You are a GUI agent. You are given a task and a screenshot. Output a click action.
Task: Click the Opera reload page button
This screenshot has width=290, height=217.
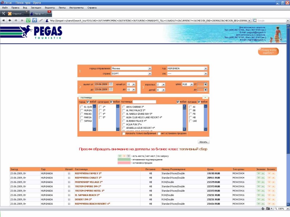coord(28,20)
